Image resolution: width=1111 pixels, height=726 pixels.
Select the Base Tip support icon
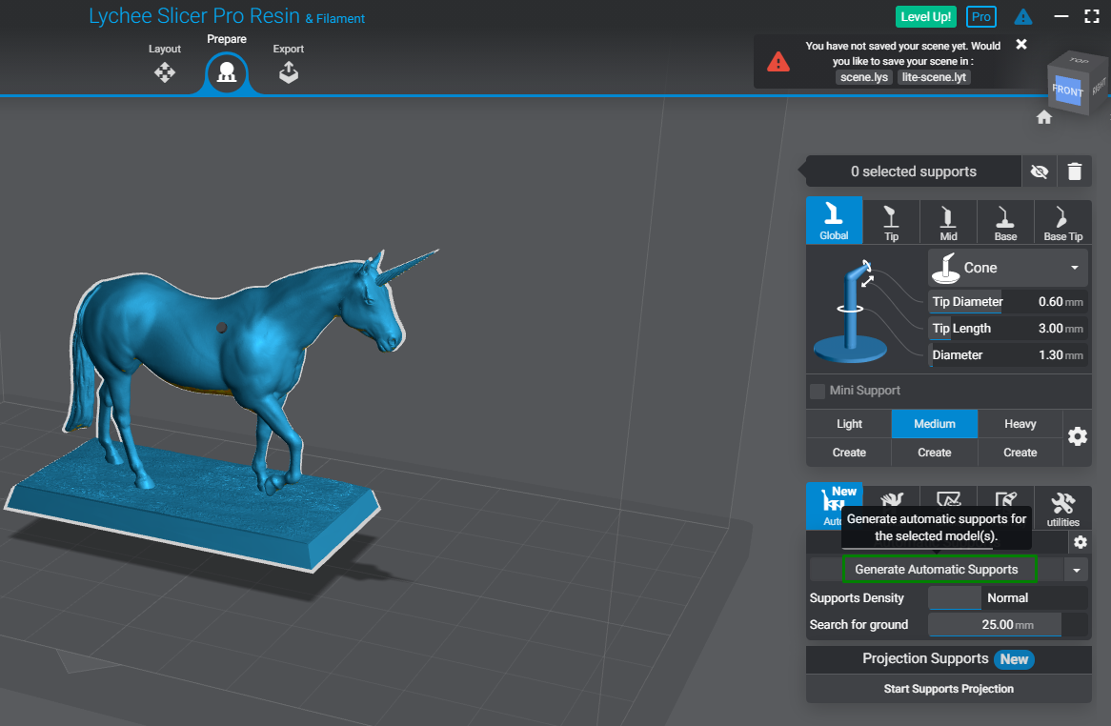point(1062,221)
